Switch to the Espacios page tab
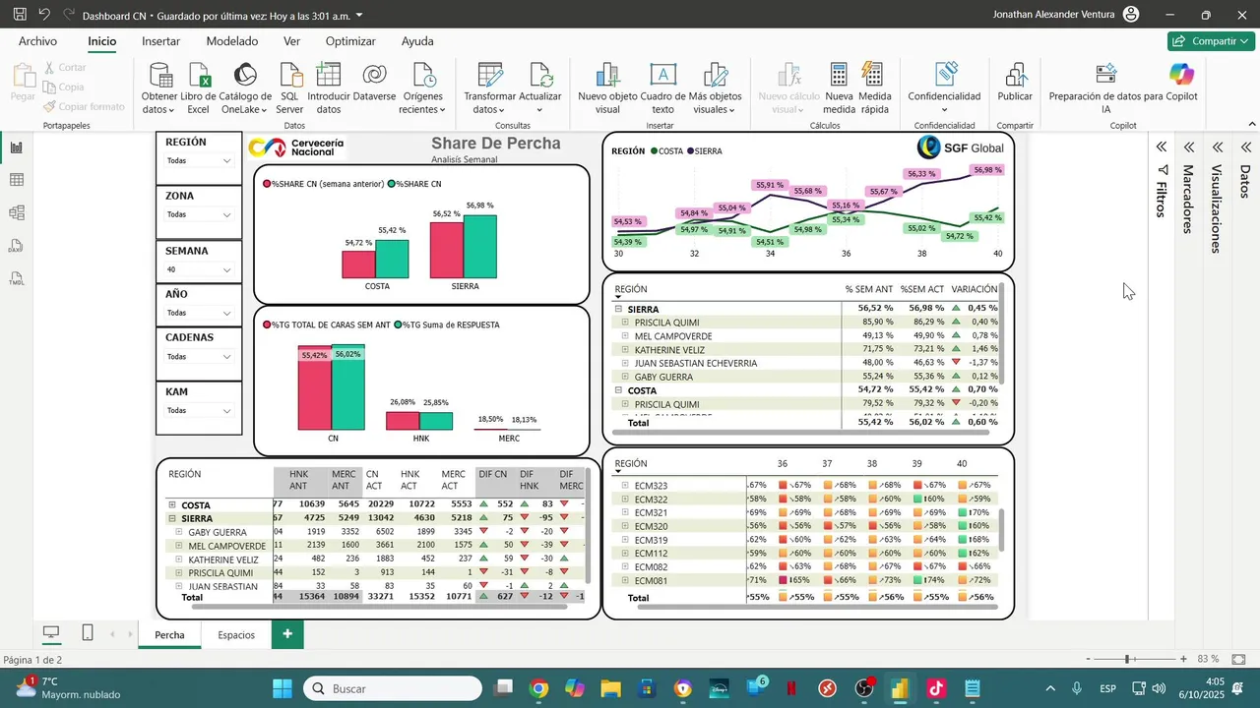 (236, 634)
